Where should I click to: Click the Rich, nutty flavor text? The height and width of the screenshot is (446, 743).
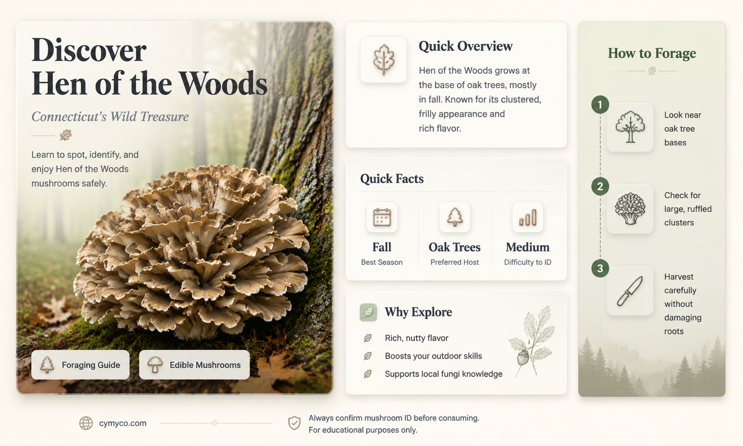pyautogui.click(x=417, y=338)
